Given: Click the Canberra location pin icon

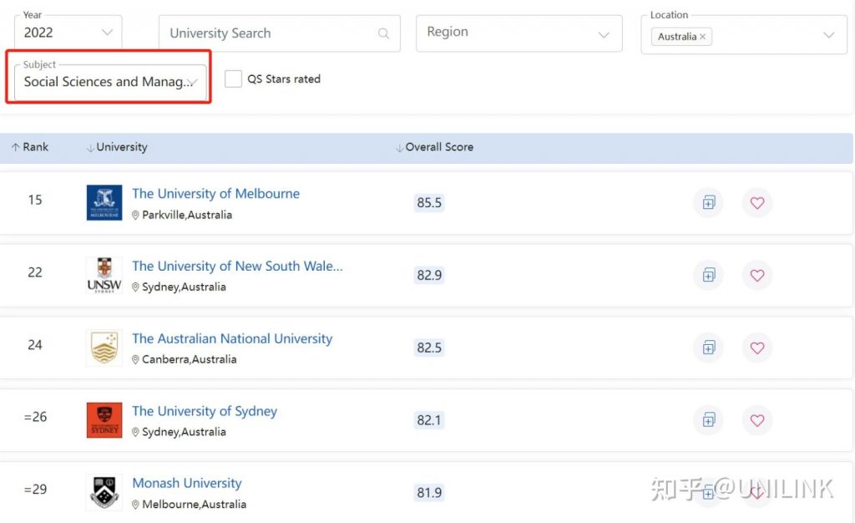Looking at the screenshot, I should point(135,360).
